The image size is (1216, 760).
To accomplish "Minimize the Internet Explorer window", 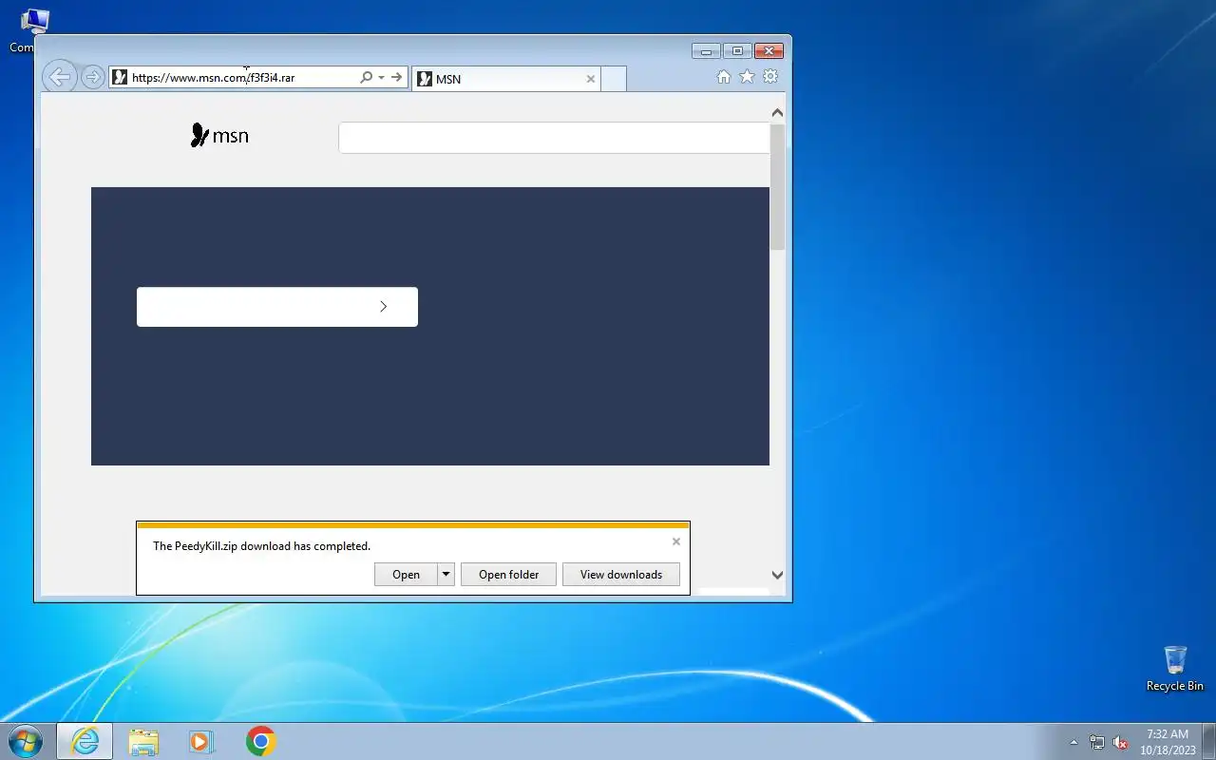I will click(706, 51).
